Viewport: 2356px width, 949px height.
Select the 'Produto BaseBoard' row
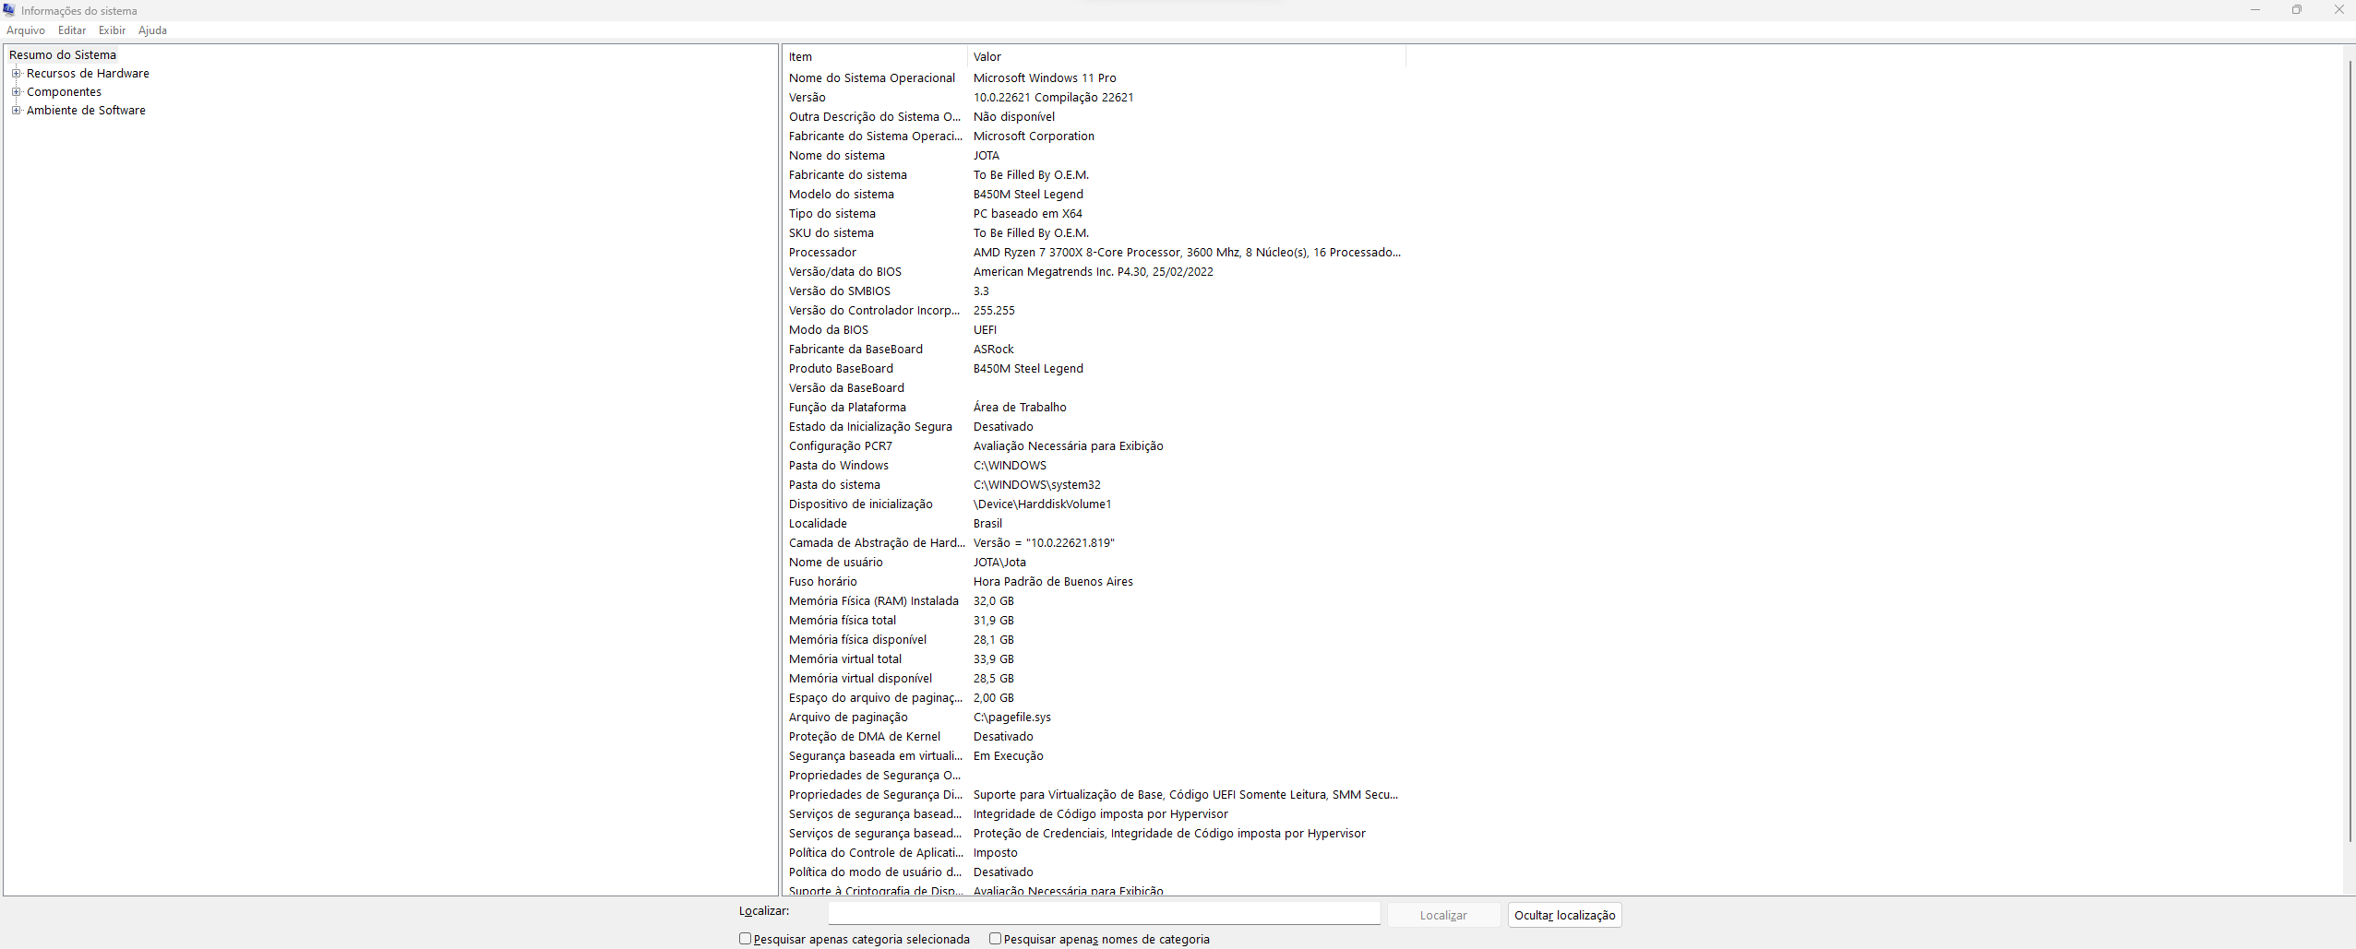pyautogui.click(x=1094, y=368)
